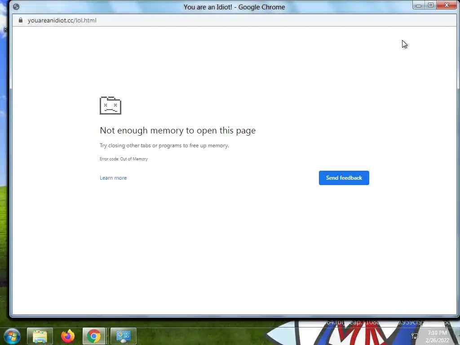Close the You are an Idiot window
Image resolution: width=460 pixels, height=345 pixels.
point(447,5)
